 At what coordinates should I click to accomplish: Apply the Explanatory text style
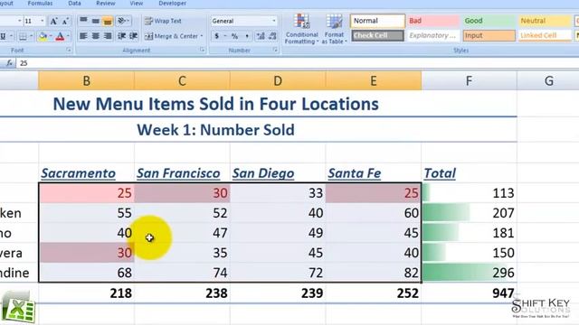click(433, 35)
